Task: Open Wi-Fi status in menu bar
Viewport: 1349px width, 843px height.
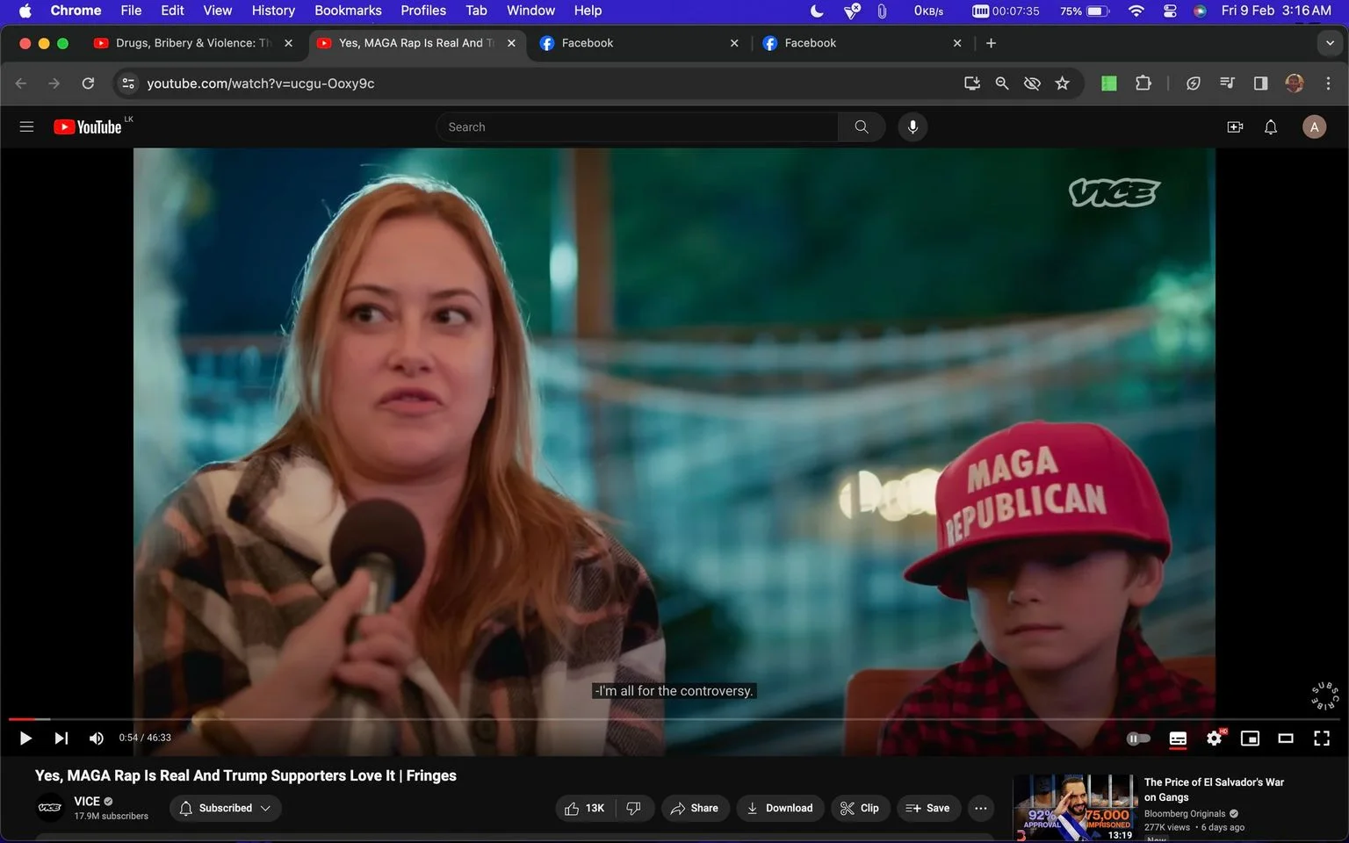Action: (1136, 11)
